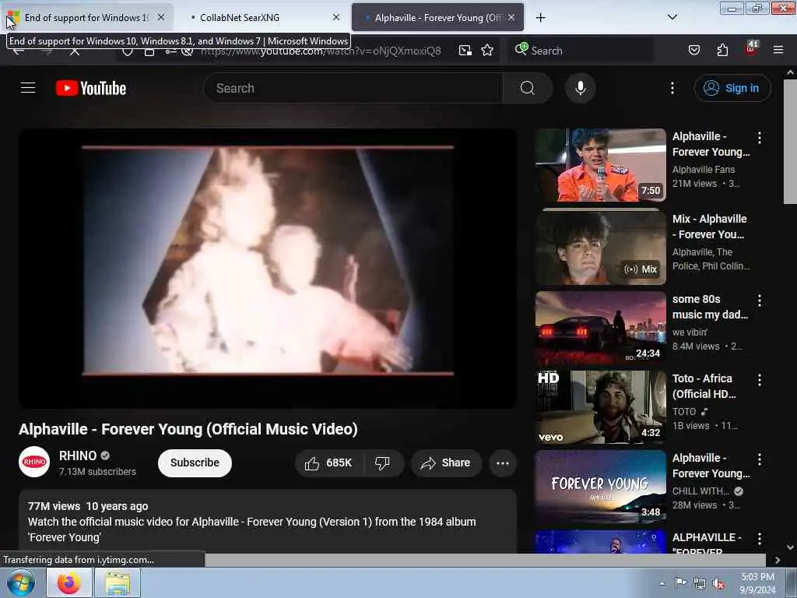Open options menu for ALPHAVILLE "FOREVER" video
The image size is (797, 598).
point(760,539)
